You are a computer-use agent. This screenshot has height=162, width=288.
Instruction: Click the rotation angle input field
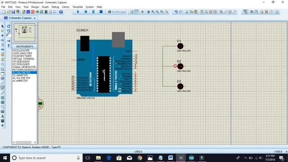click(9, 35)
